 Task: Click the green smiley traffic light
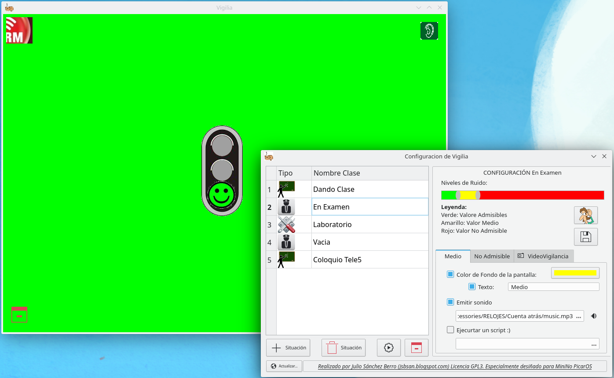222,195
